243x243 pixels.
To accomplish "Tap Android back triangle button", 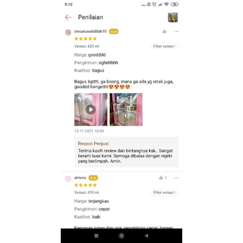I will tap(146, 236).
